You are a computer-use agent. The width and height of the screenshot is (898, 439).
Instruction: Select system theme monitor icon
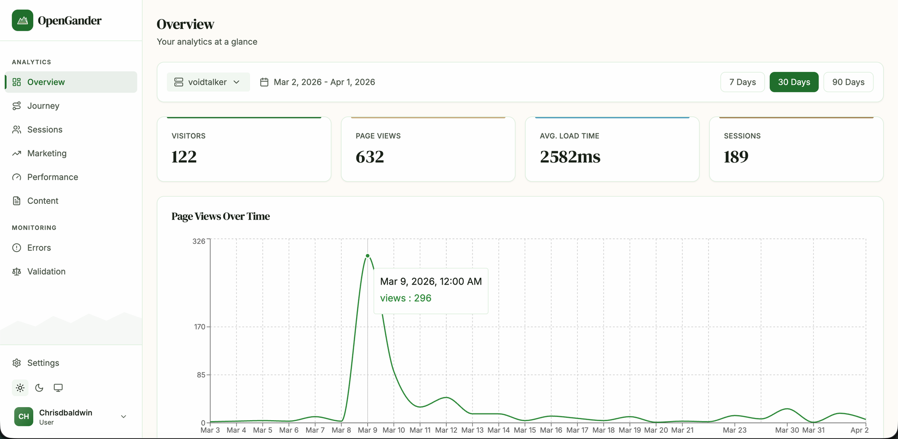tap(58, 388)
